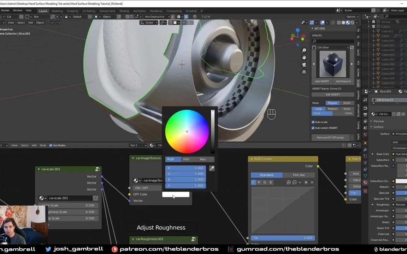Open the Window menu
The image size is (407, 254).
[x=18, y=10]
